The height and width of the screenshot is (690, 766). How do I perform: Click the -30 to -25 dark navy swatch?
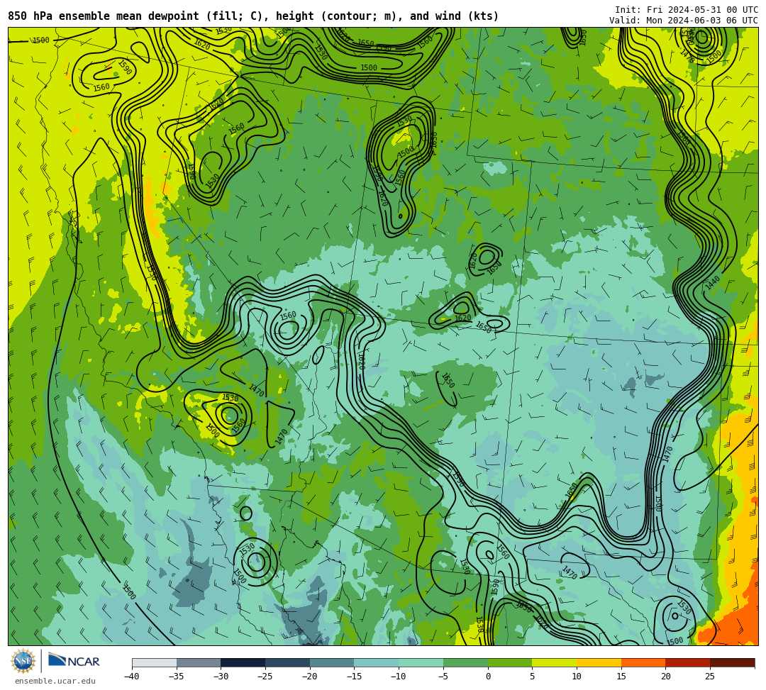[243, 662]
